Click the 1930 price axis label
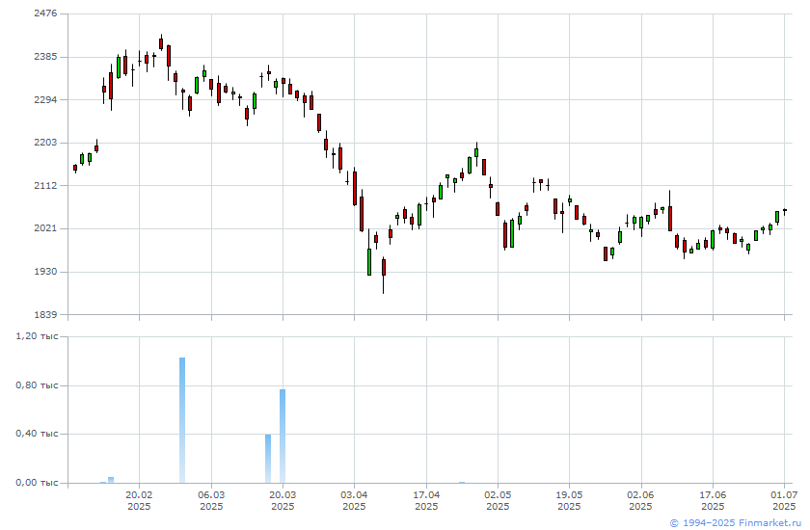The height and width of the screenshot is (530, 810). [x=45, y=272]
